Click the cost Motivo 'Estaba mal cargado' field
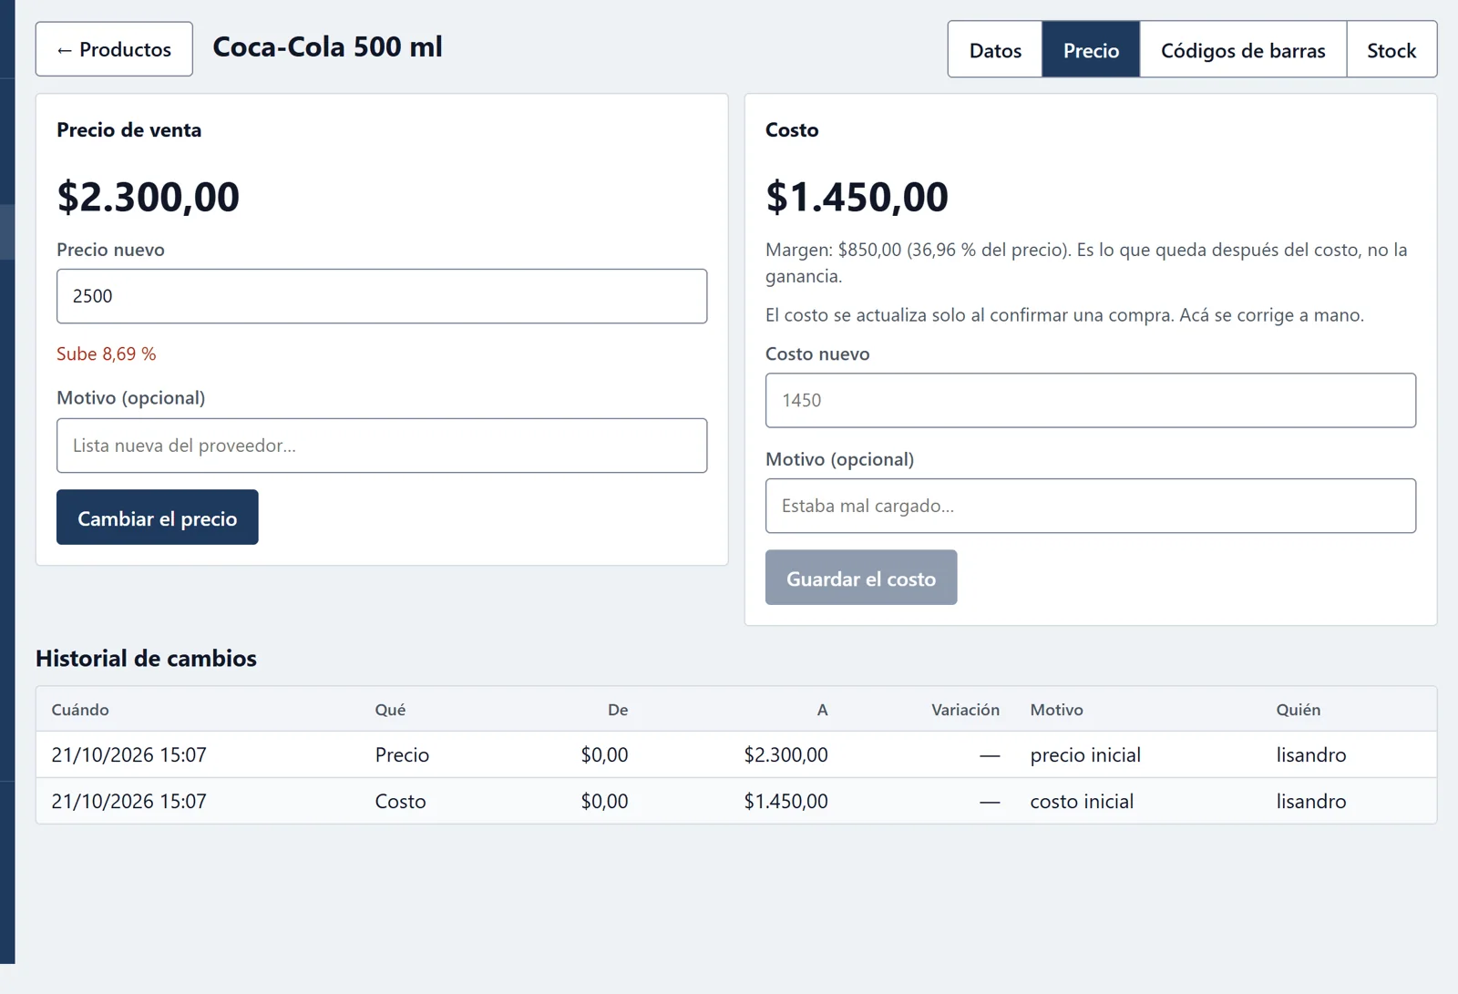The width and height of the screenshot is (1458, 994). click(1091, 506)
